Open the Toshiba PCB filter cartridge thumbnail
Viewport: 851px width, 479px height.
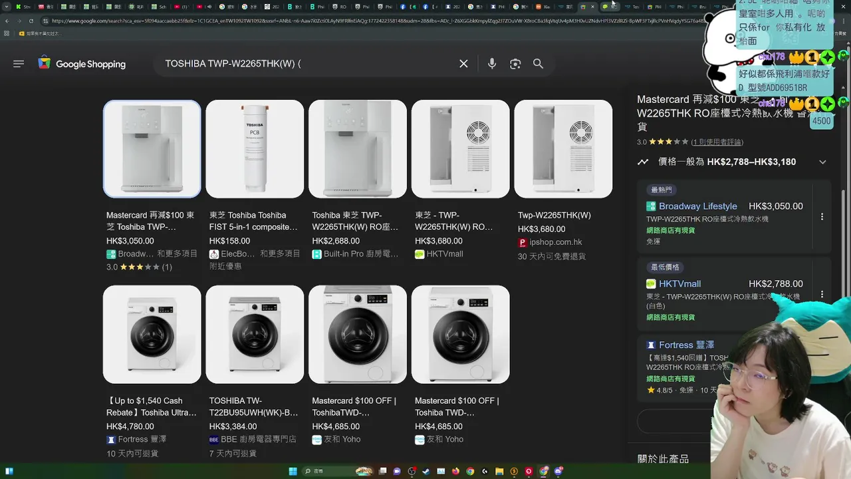pyautogui.click(x=255, y=149)
